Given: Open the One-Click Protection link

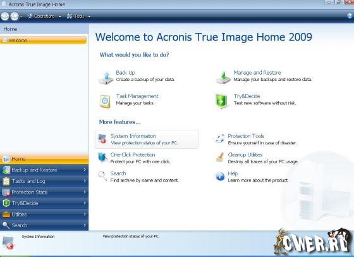Looking at the screenshot, I should coord(133,155).
